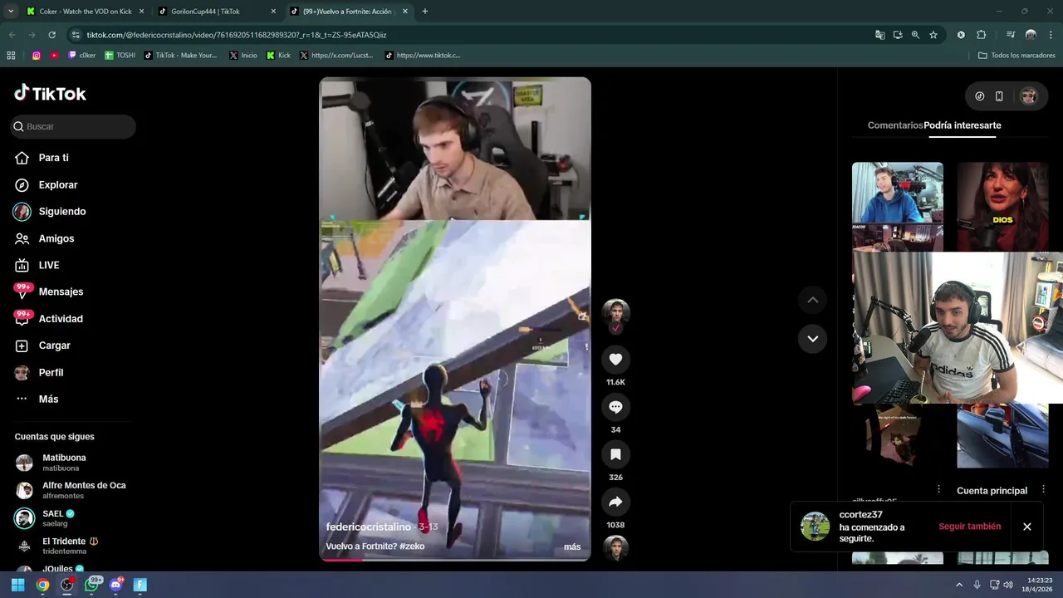Open Windows Start menu
The width and height of the screenshot is (1063, 598).
click(17, 585)
